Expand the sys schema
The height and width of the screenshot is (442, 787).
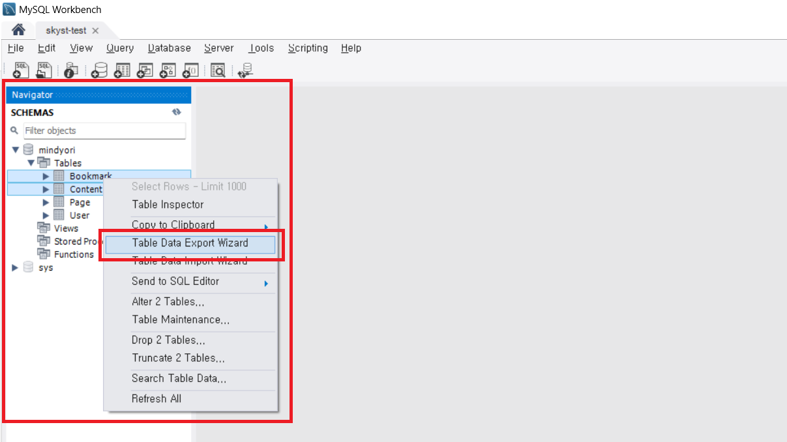[16, 267]
